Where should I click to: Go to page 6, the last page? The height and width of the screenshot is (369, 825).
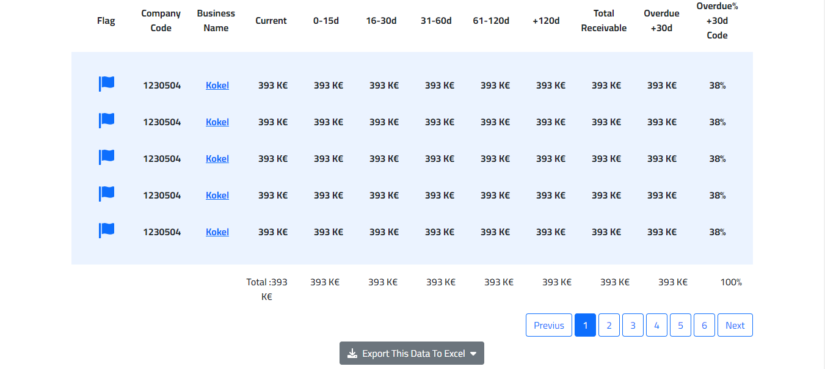tap(704, 325)
